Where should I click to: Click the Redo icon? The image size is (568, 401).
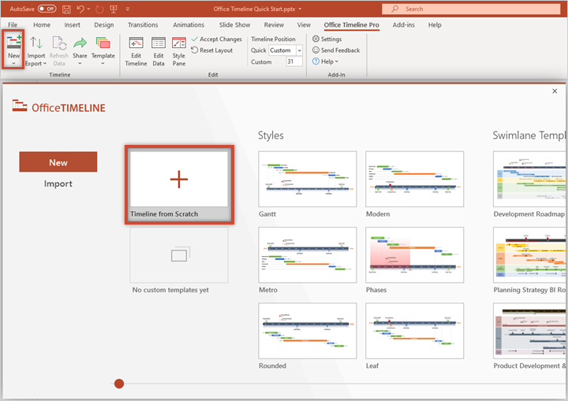tap(99, 9)
